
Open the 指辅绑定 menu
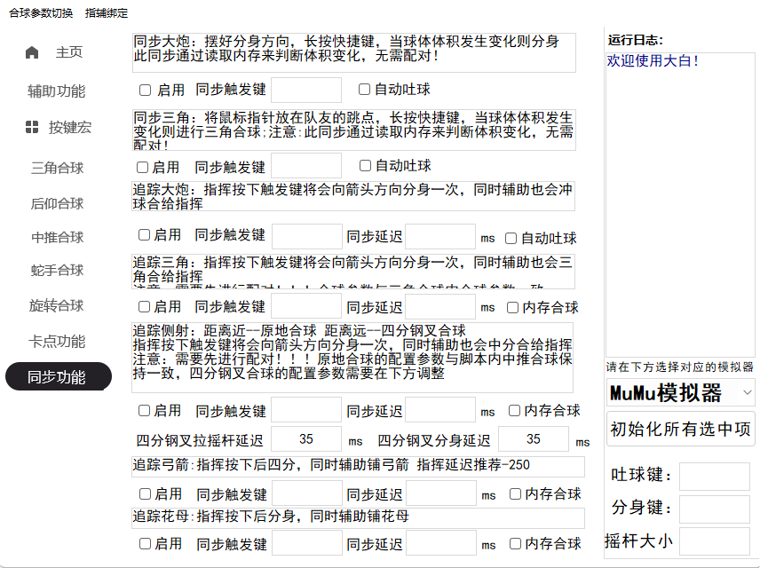click(107, 13)
